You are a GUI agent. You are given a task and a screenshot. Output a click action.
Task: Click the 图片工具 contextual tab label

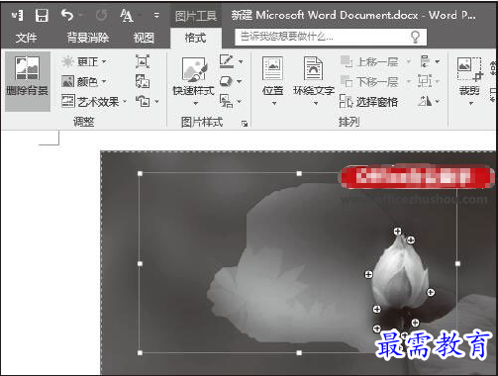(196, 16)
